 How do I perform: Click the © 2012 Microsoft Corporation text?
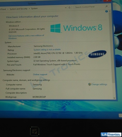pos(27,30)
